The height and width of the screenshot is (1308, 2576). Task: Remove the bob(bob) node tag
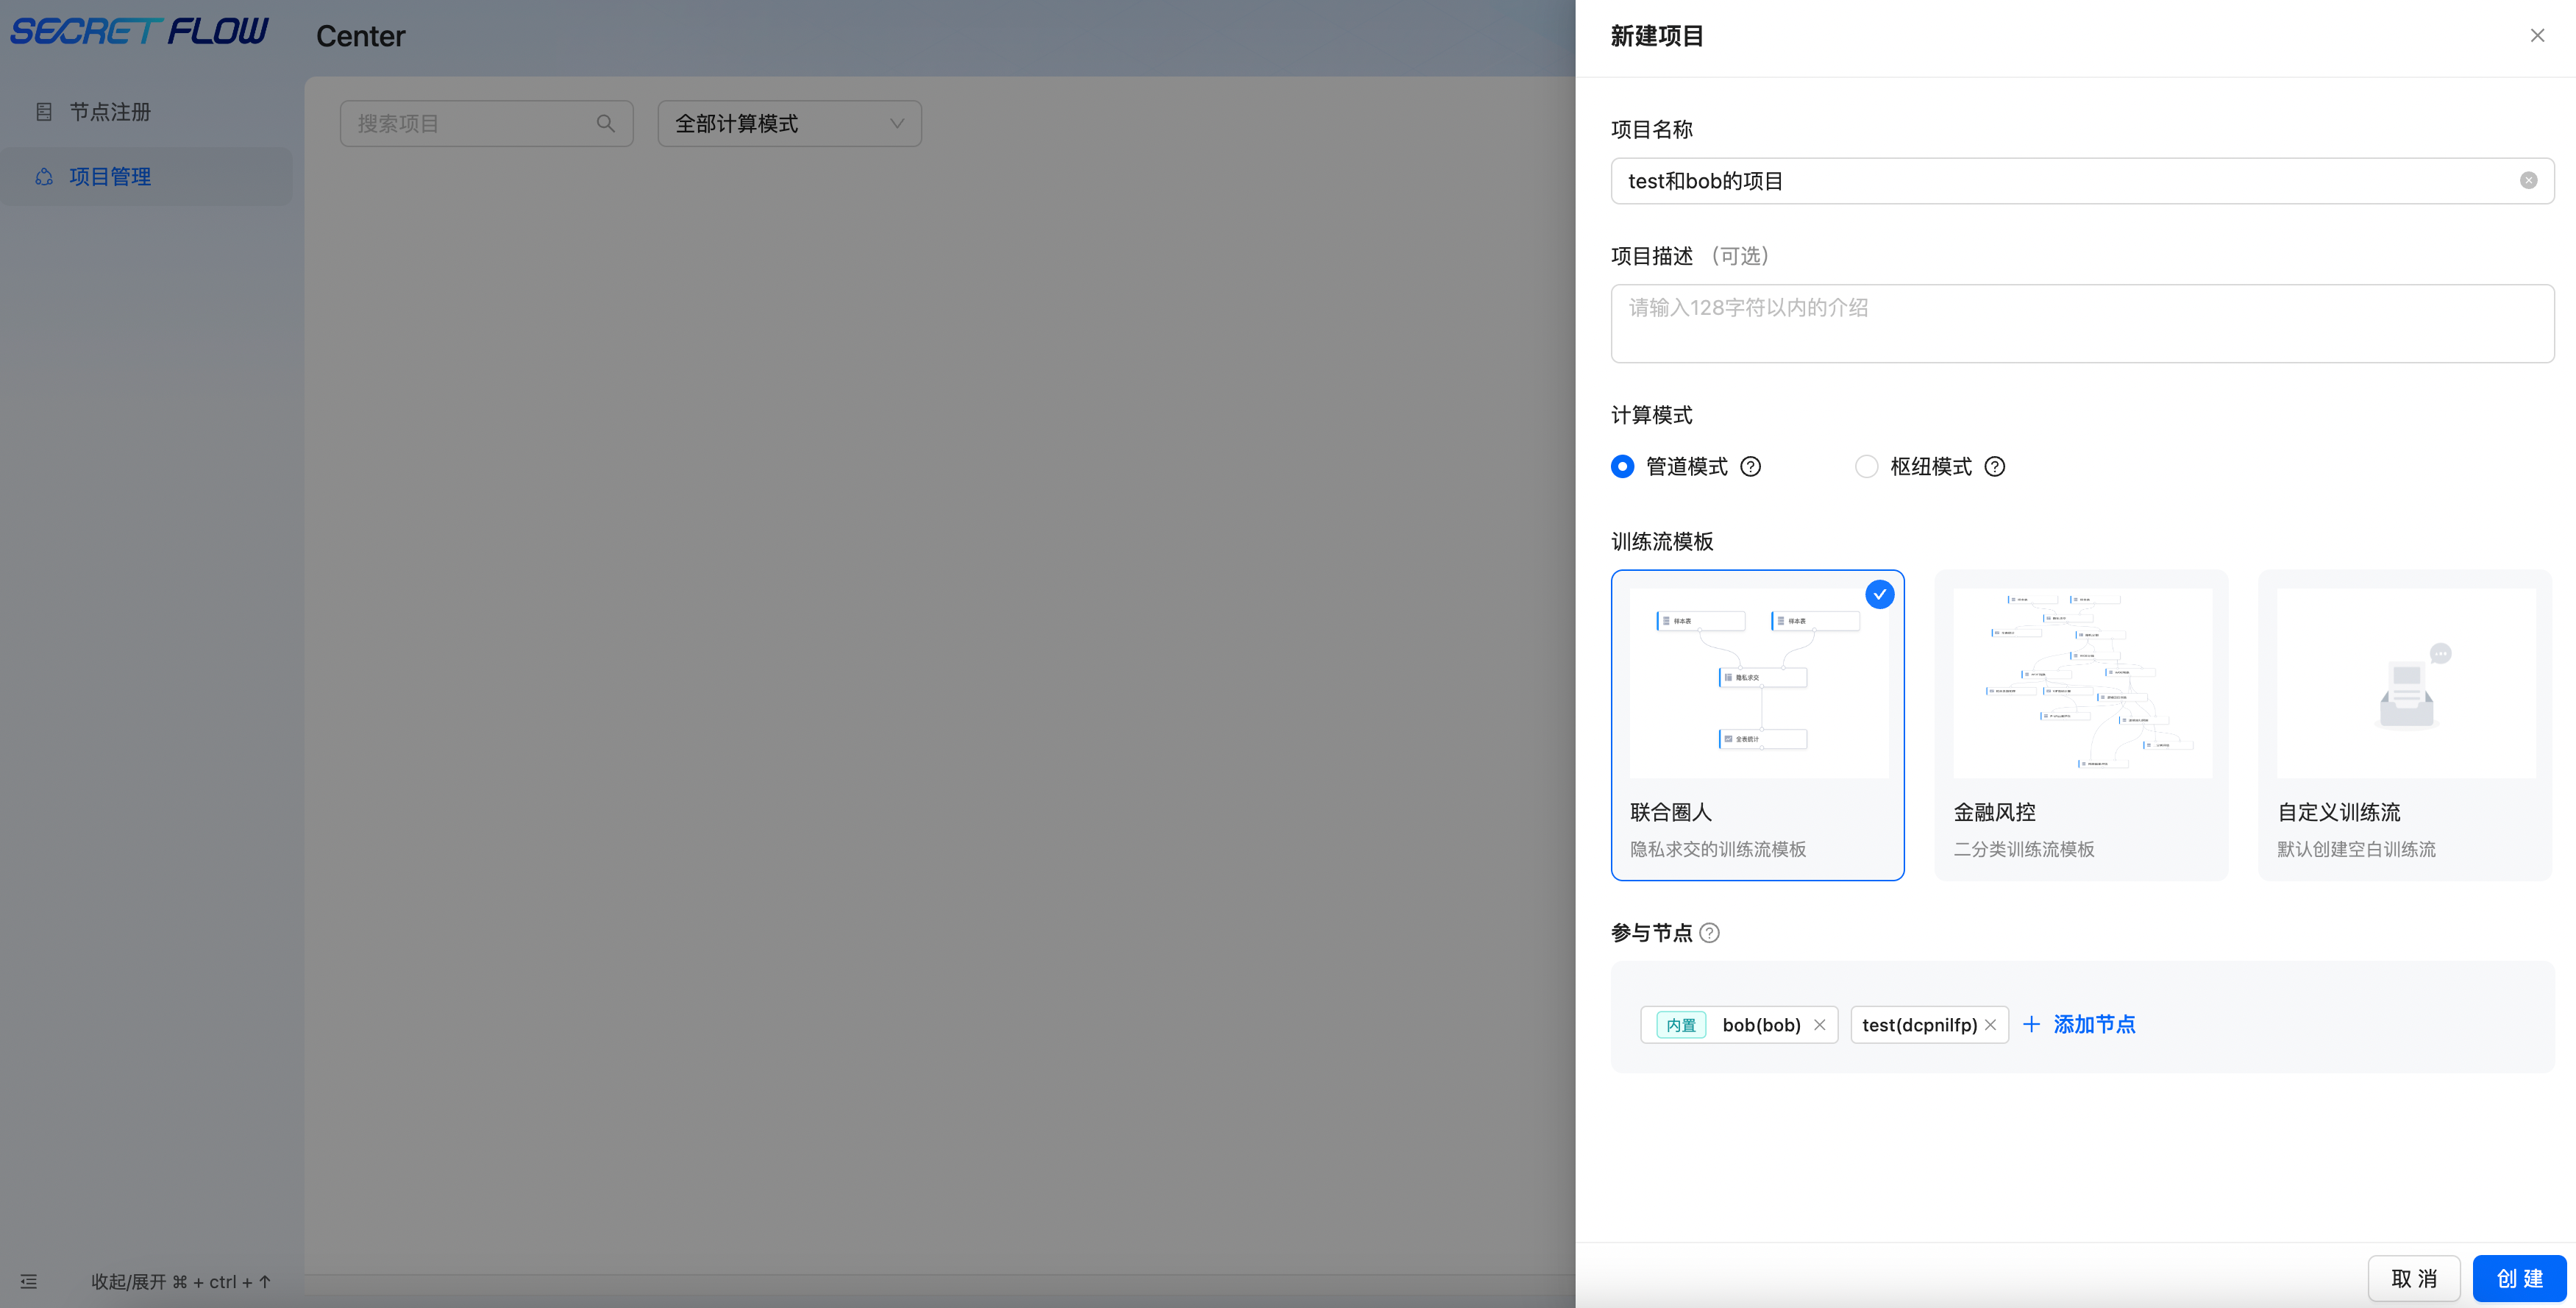click(1819, 1025)
